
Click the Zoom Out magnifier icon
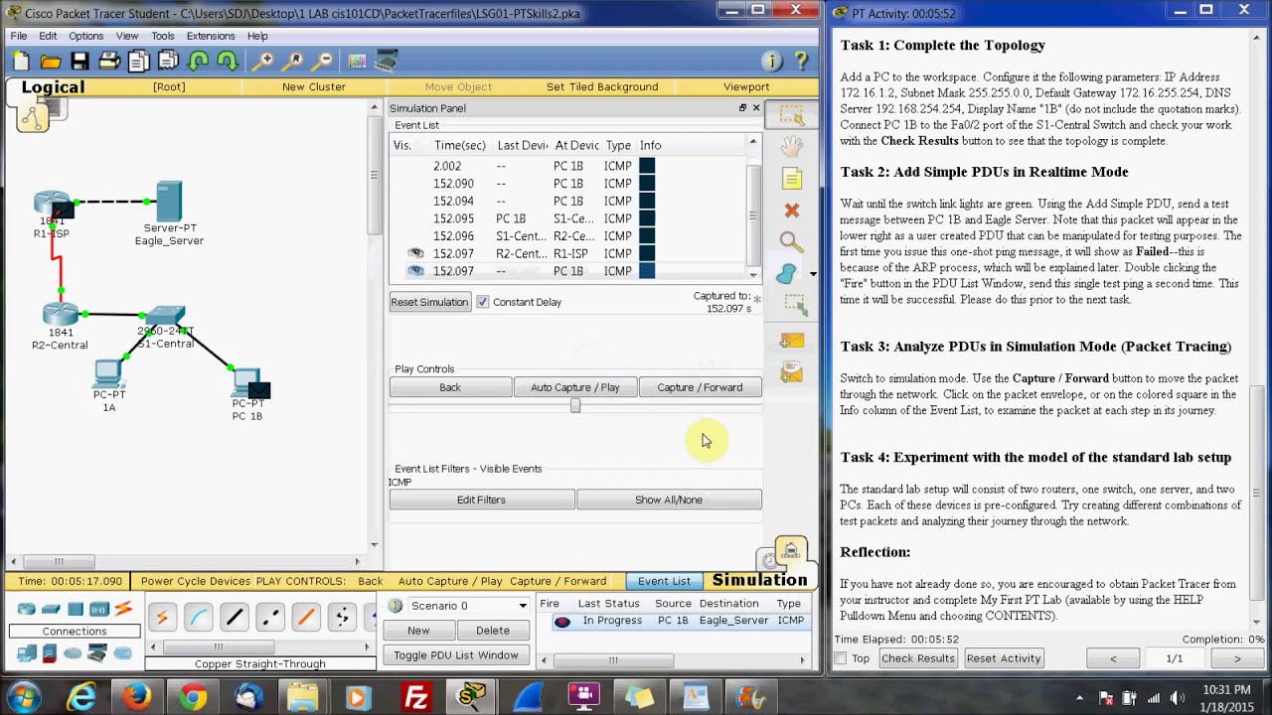[322, 62]
